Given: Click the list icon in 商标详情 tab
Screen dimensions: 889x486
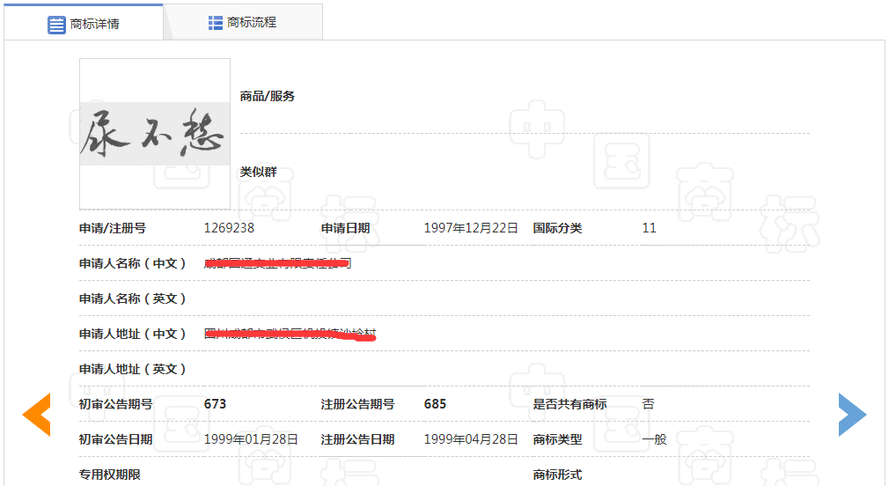Looking at the screenshot, I should (x=56, y=24).
